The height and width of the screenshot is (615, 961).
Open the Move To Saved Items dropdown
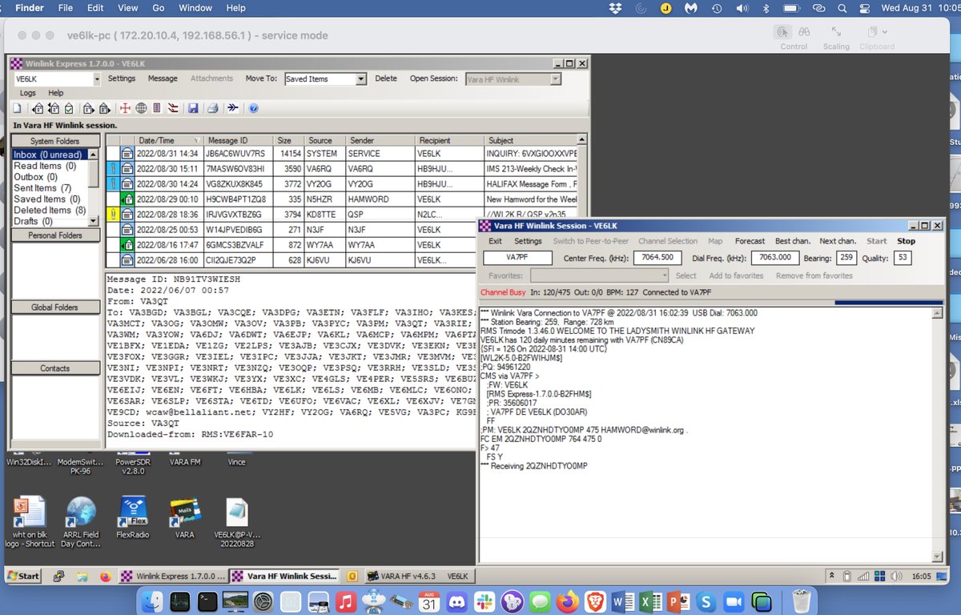point(360,79)
